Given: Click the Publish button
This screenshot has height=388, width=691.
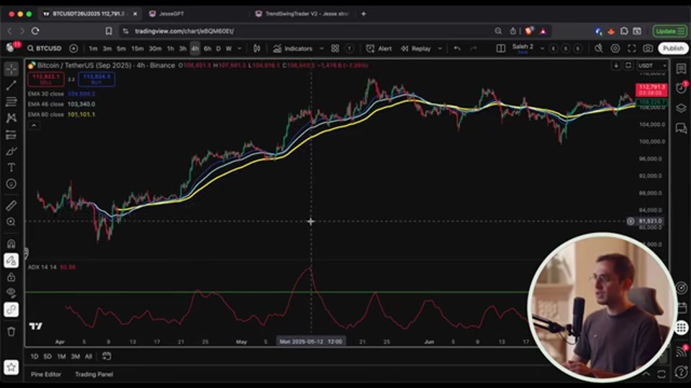Looking at the screenshot, I should pyautogui.click(x=673, y=48).
